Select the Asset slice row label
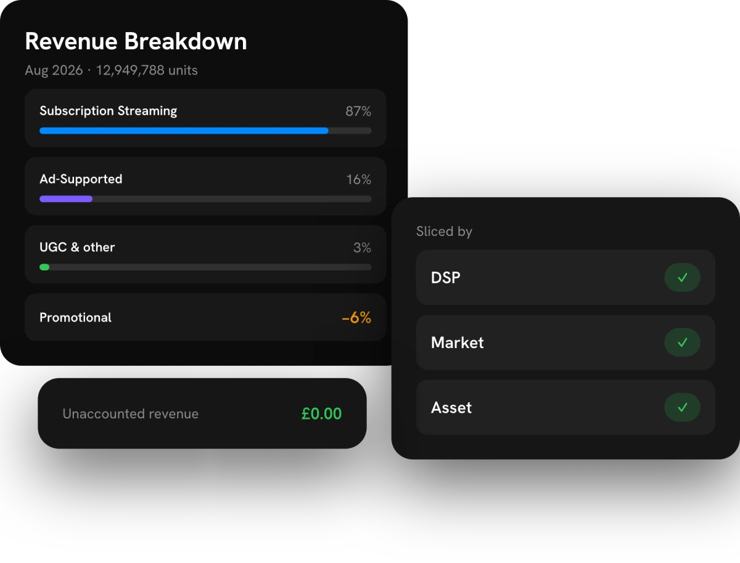The image size is (740, 563). pos(451,407)
